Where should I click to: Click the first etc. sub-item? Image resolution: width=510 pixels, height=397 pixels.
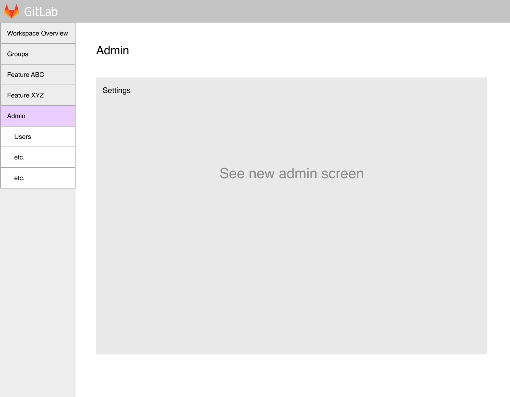coord(38,157)
